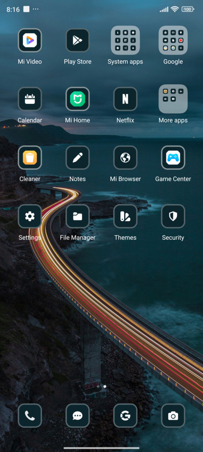Open the Security app
This screenshot has height=452, width=203.
(173, 216)
